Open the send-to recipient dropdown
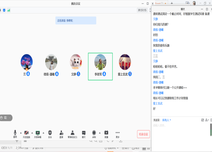 click(x=167, y=120)
